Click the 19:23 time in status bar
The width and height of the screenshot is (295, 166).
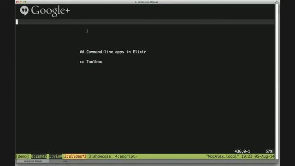coord(247,156)
